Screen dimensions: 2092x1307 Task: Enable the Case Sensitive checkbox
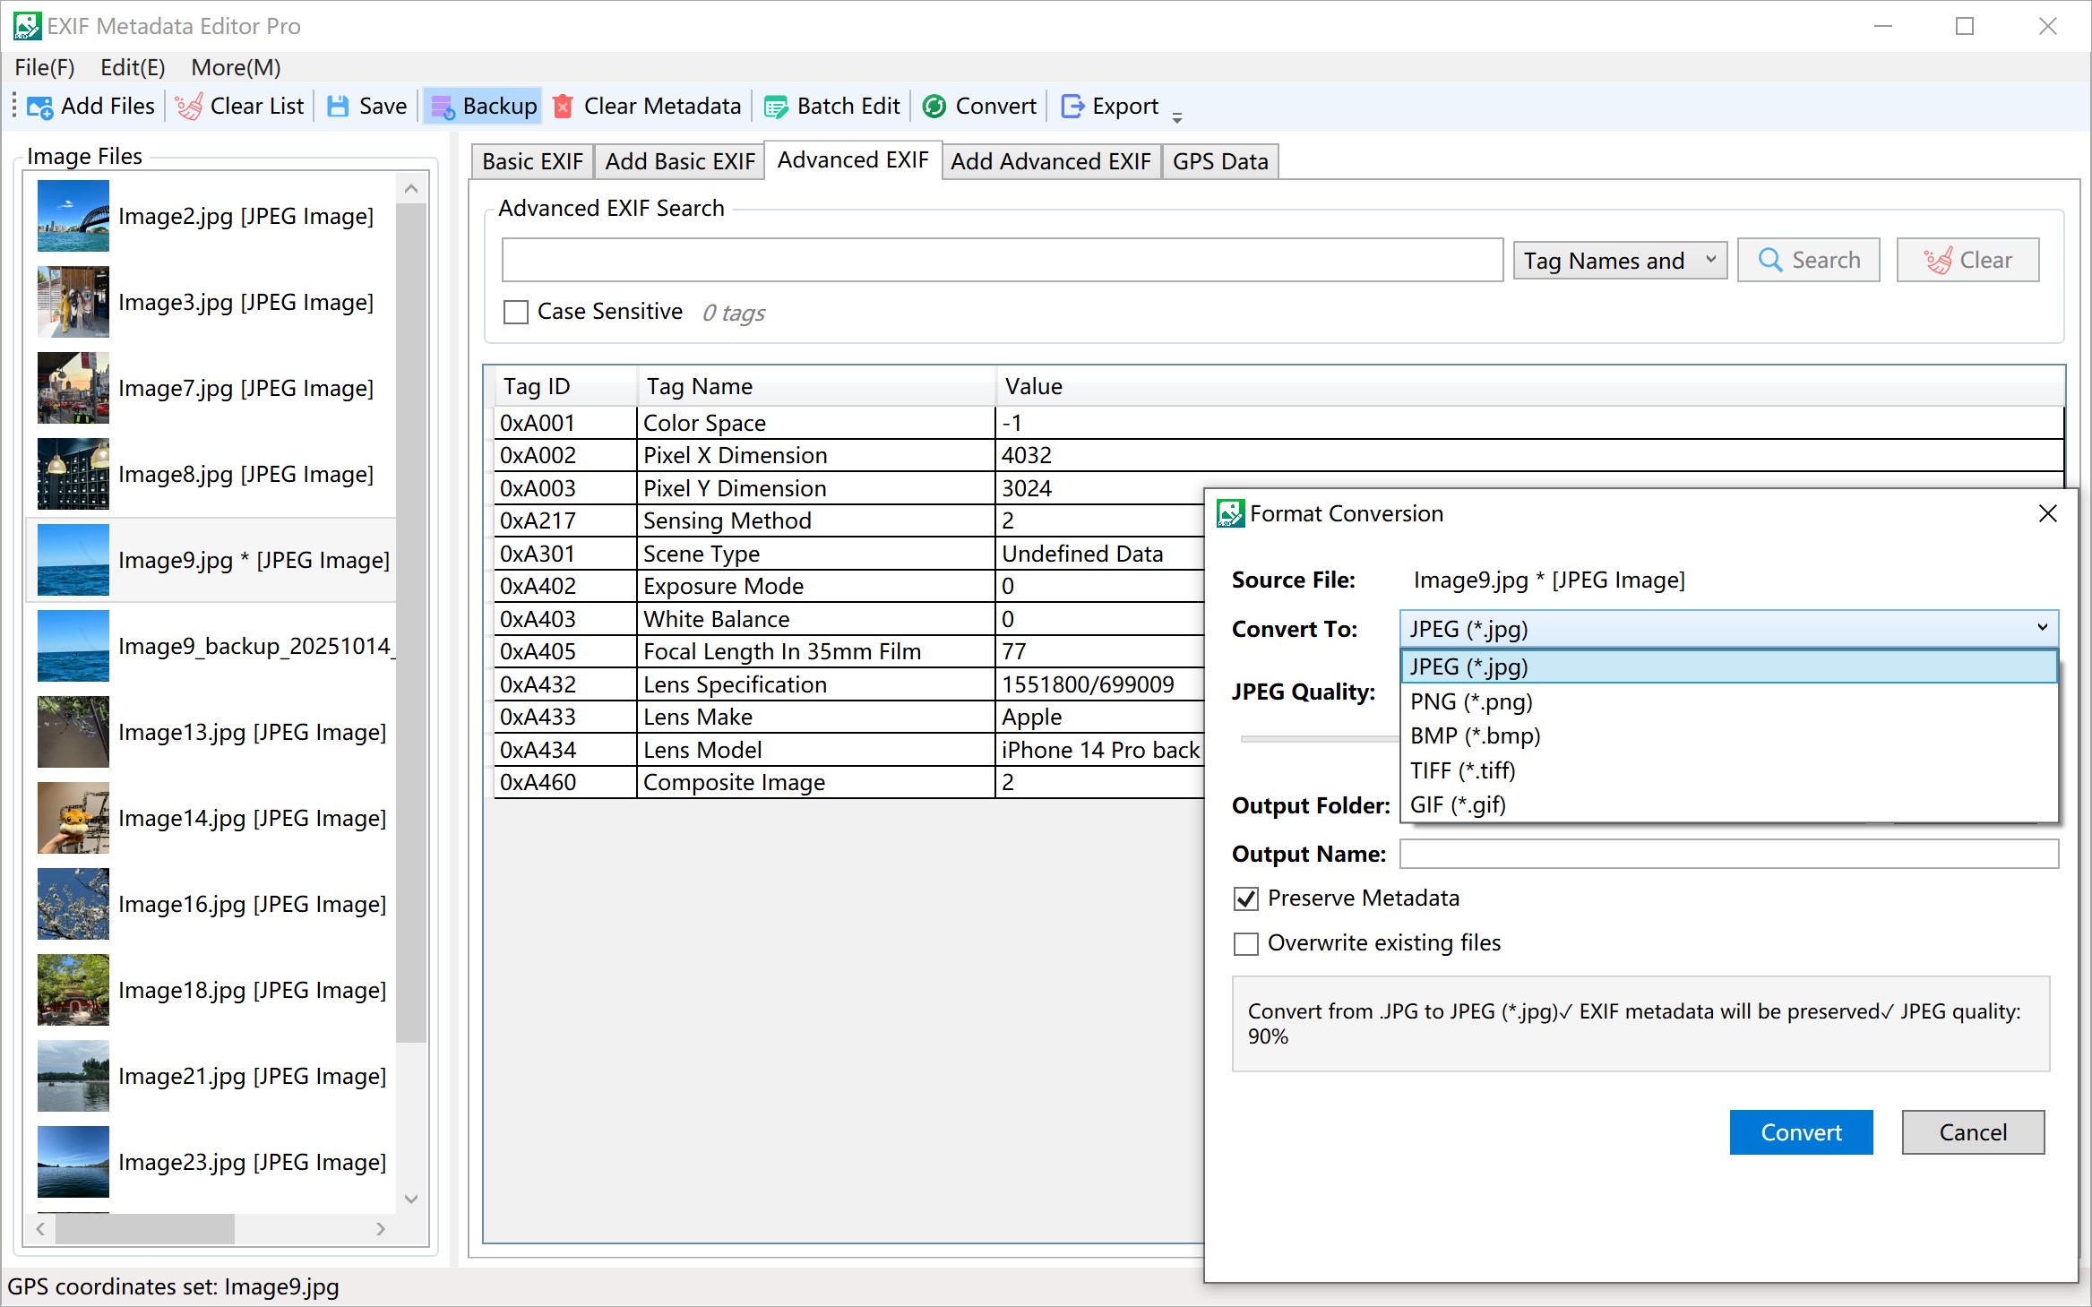coord(516,312)
